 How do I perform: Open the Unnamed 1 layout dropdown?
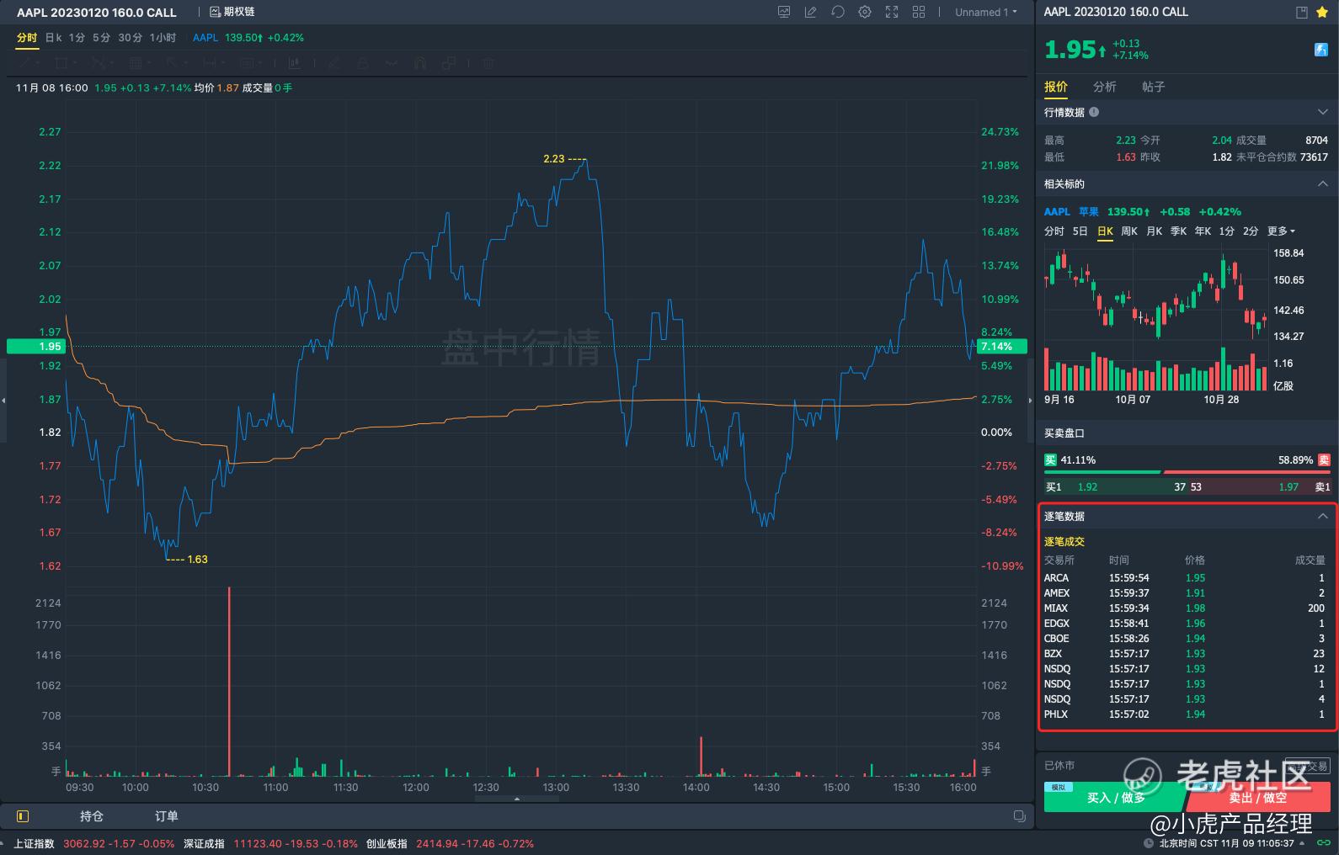coord(986,12)
